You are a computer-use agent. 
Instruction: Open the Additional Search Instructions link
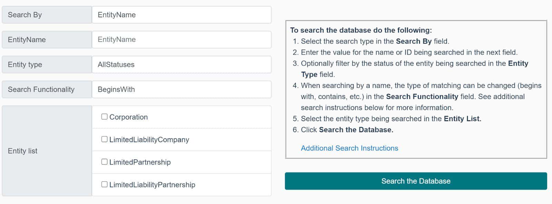pos(349,148)
